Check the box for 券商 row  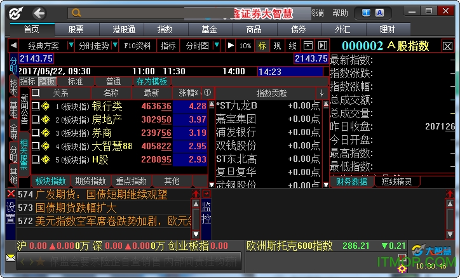tap(36, 133)
